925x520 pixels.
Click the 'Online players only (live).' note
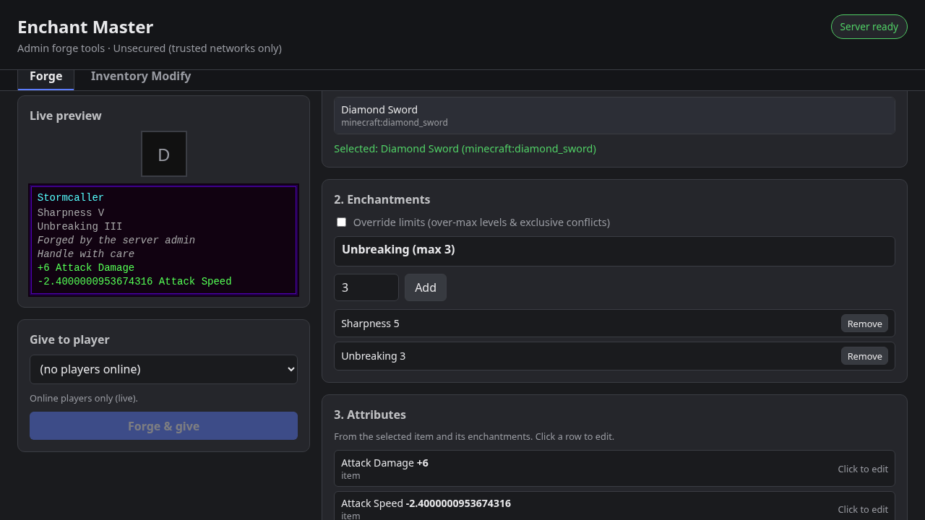[84, 398]
